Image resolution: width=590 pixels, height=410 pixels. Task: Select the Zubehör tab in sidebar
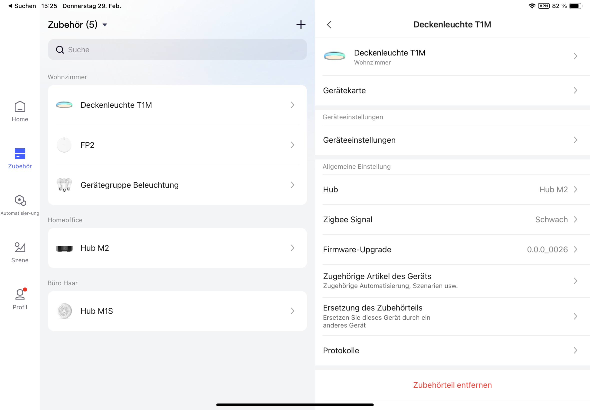click(x=20, y=158)
